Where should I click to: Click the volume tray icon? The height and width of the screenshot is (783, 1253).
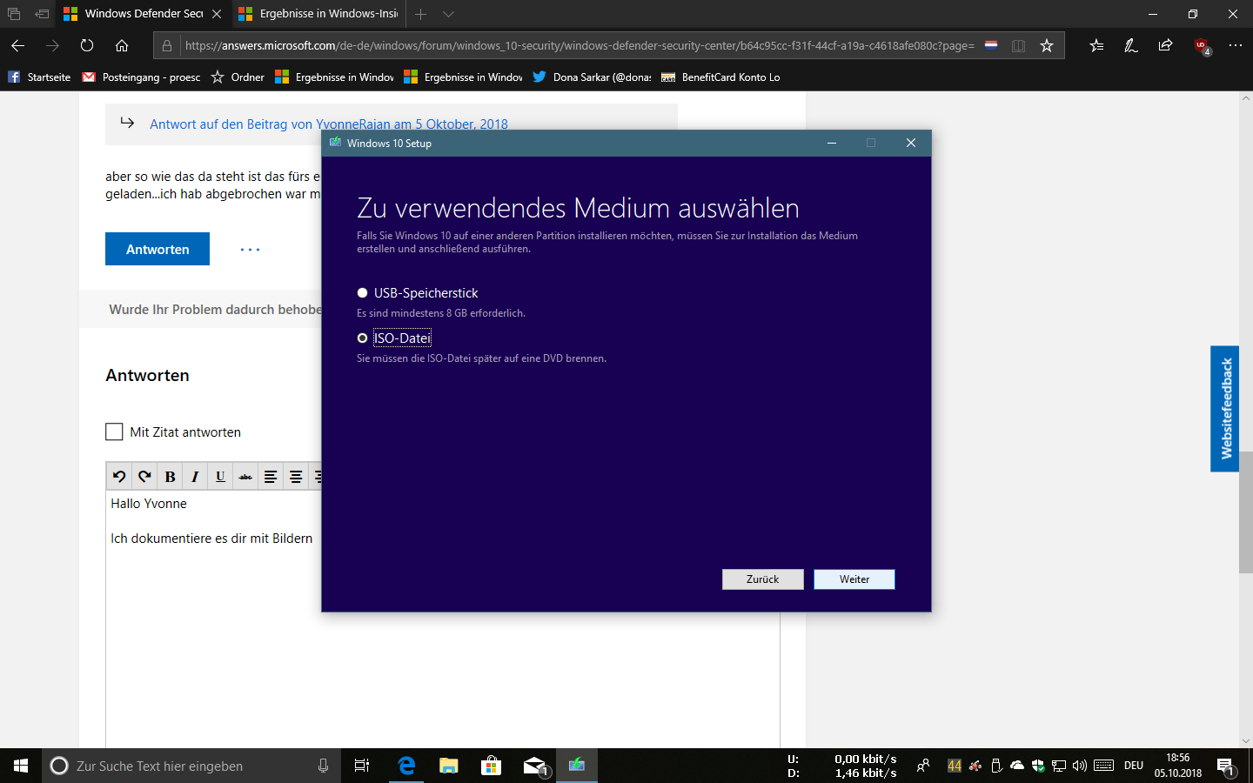(1080, 766)
